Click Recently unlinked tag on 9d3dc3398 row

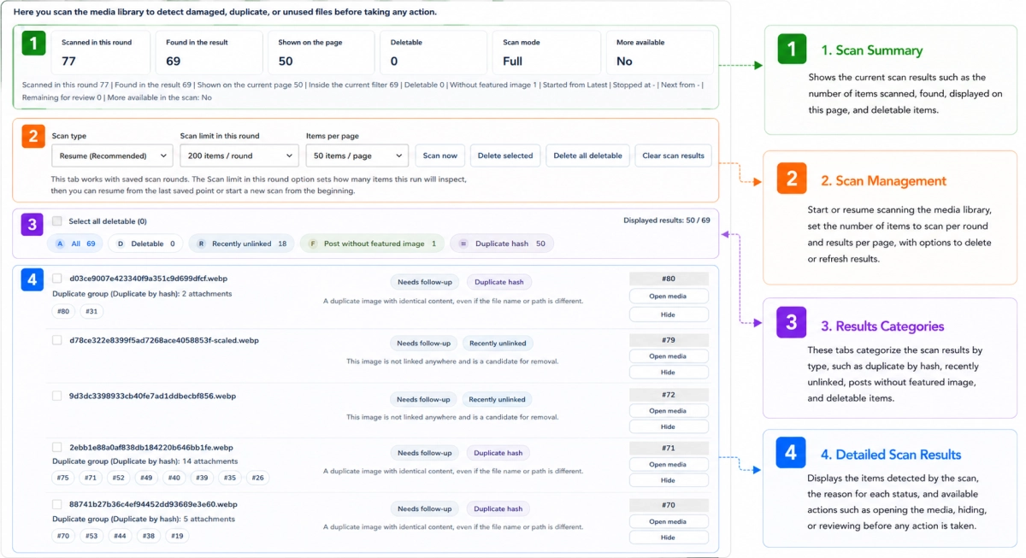(x=498, y=399)
